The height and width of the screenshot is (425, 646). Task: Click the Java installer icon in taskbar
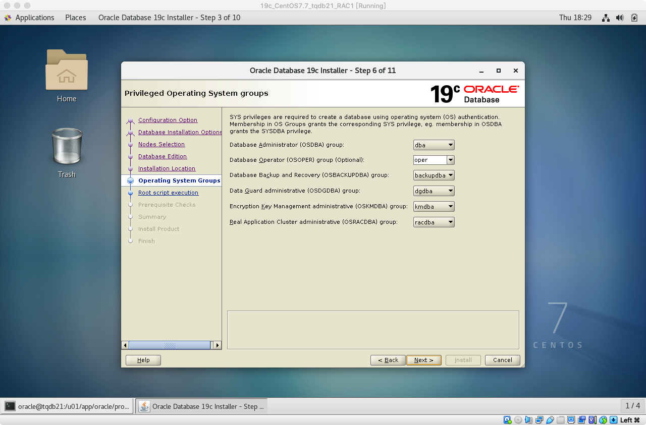coord(144,406)
